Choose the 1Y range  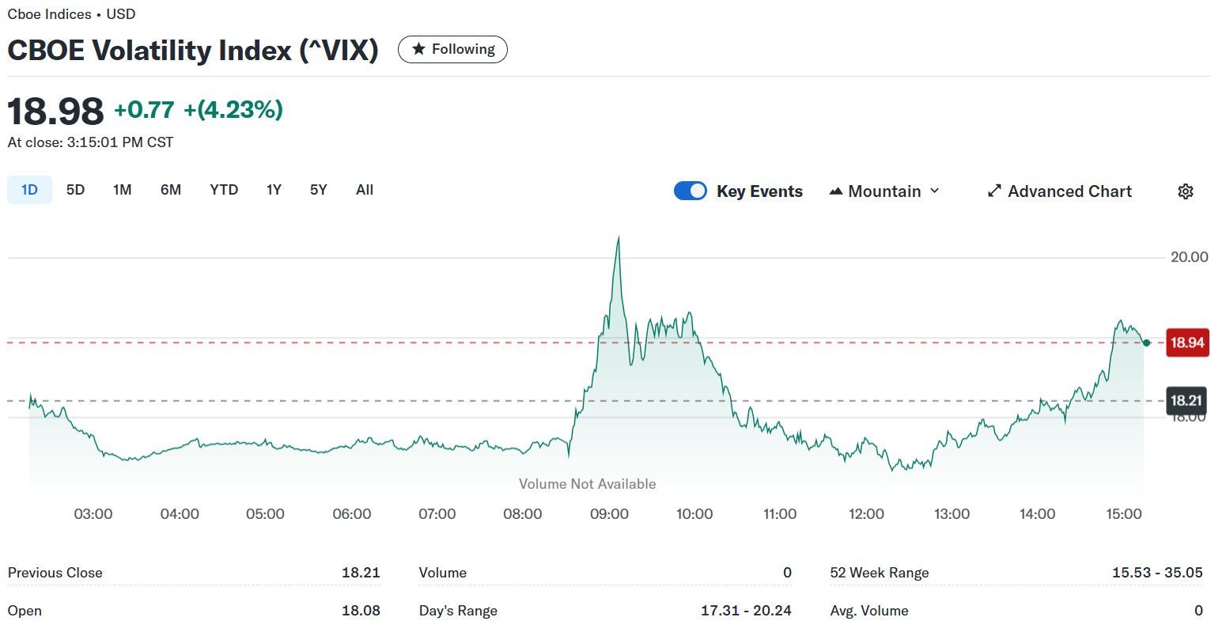point(274,190)
